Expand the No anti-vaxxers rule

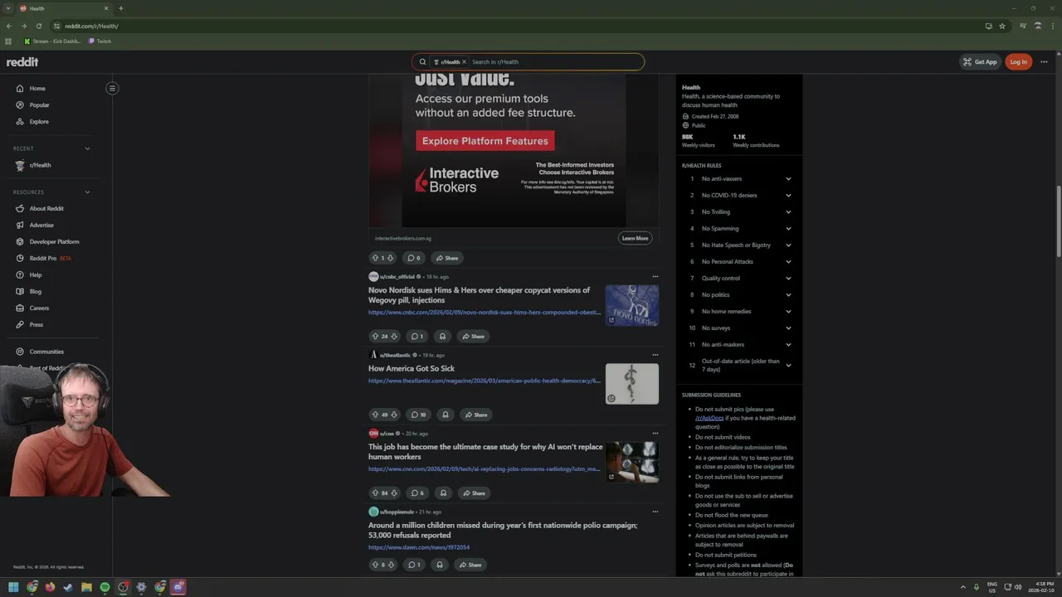(x=788, y=179)
